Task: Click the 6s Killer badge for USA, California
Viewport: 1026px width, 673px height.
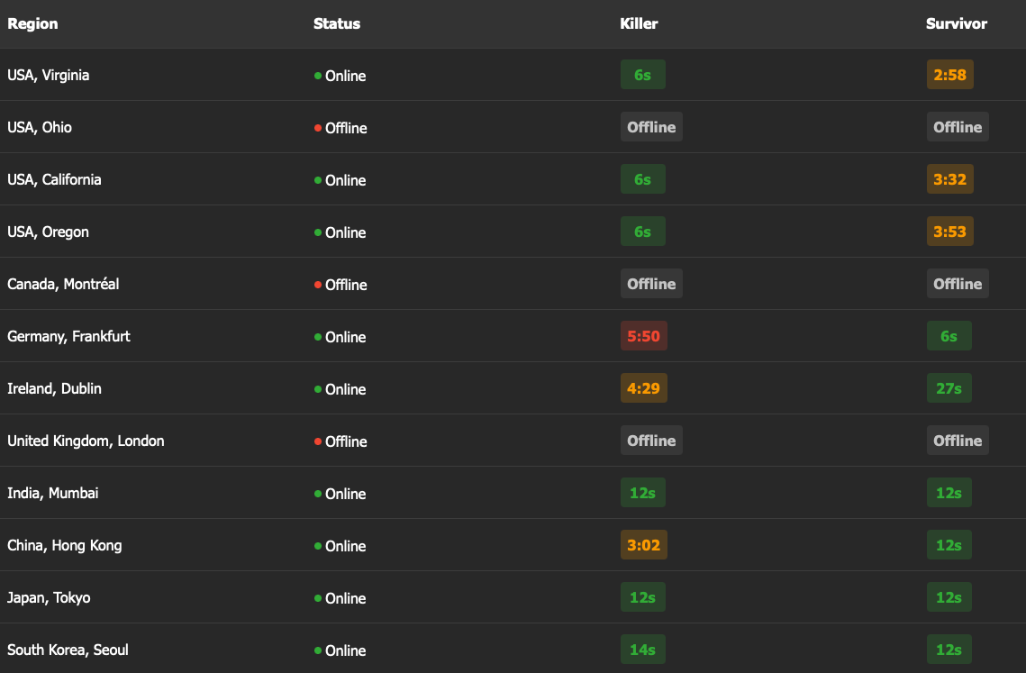Action: [642, 179]
